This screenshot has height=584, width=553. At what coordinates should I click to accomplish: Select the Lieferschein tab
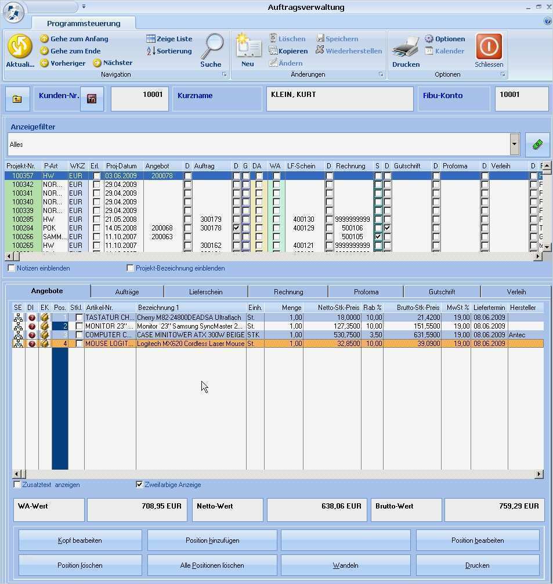pos(208,291)
